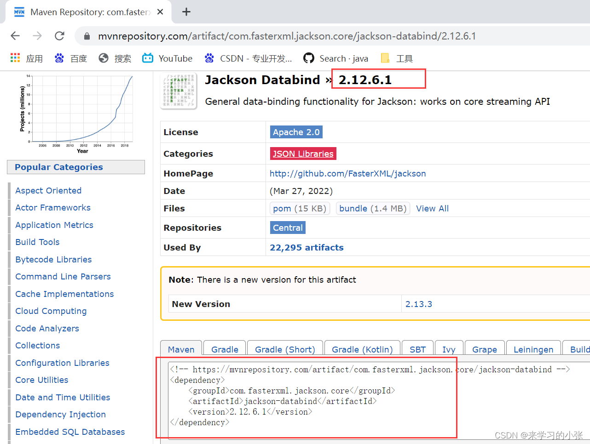Image resolution: width=590 pixels, height=444 pixels.
Task: Click the View All files link
Action: 432,209
